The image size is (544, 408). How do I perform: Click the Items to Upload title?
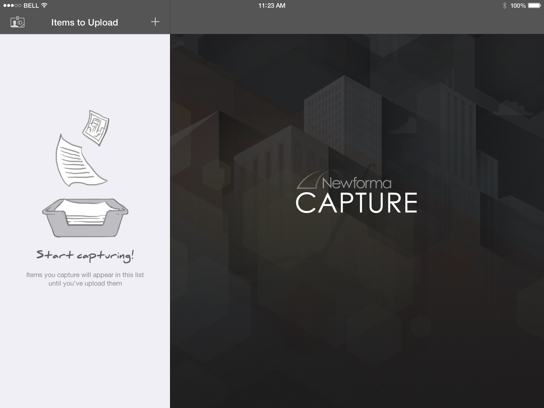(x=84, y=22)
